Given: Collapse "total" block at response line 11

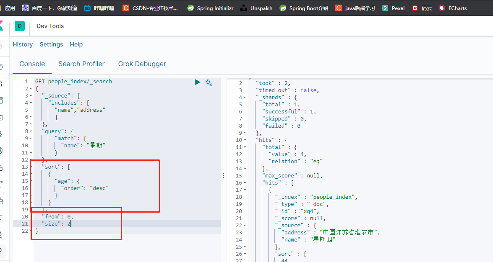Looking at the screenshot, I should 245,147.
